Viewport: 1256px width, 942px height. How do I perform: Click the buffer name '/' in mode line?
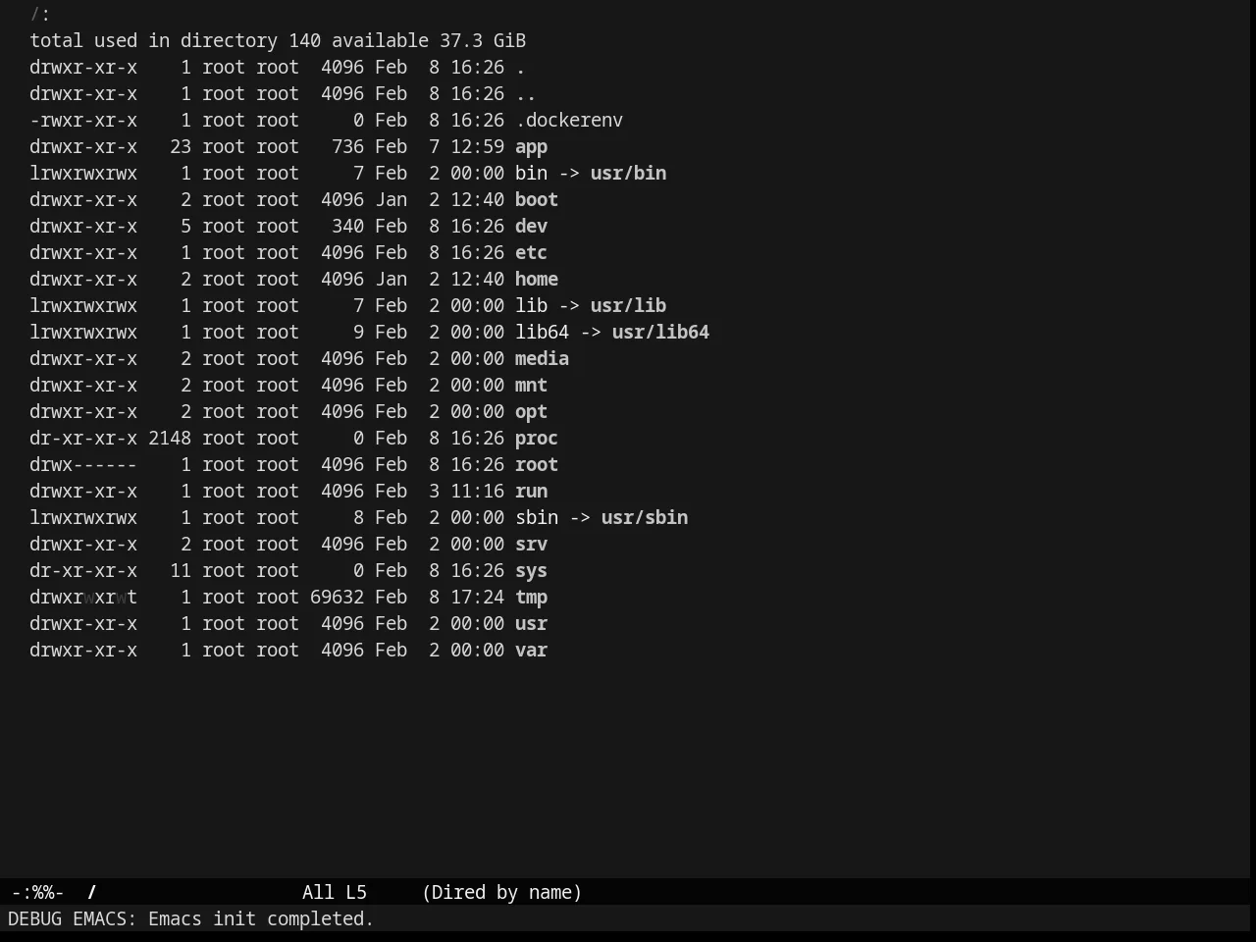[92, 893]
